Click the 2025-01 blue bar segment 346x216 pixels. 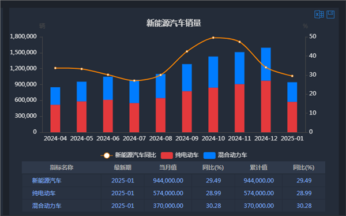[x=292, y=92]
